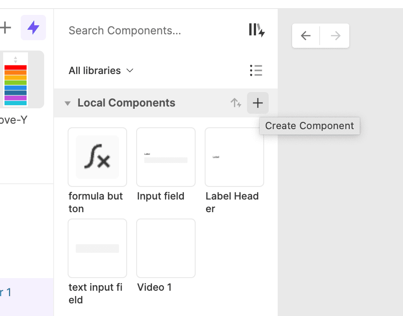Select the Video 1 component
Viewport: 403px width, 316px height.
pyautogui.click(x=166, y=248)
